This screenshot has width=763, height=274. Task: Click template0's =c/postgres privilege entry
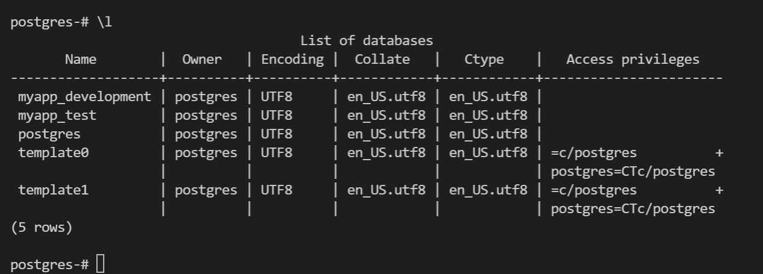[593, 153]
